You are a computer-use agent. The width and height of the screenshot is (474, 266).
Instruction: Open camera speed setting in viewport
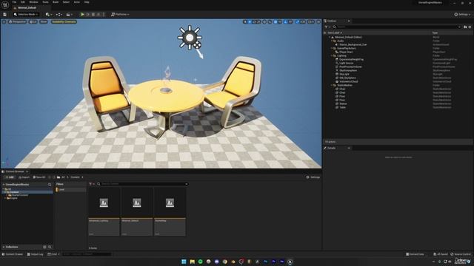coord(311,21)
